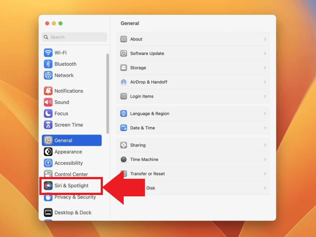Image resolution: width=316 pixels, height=237 pixels.
Task: Open Desktop & Dock settings
Action: click(x=71, y=213)
